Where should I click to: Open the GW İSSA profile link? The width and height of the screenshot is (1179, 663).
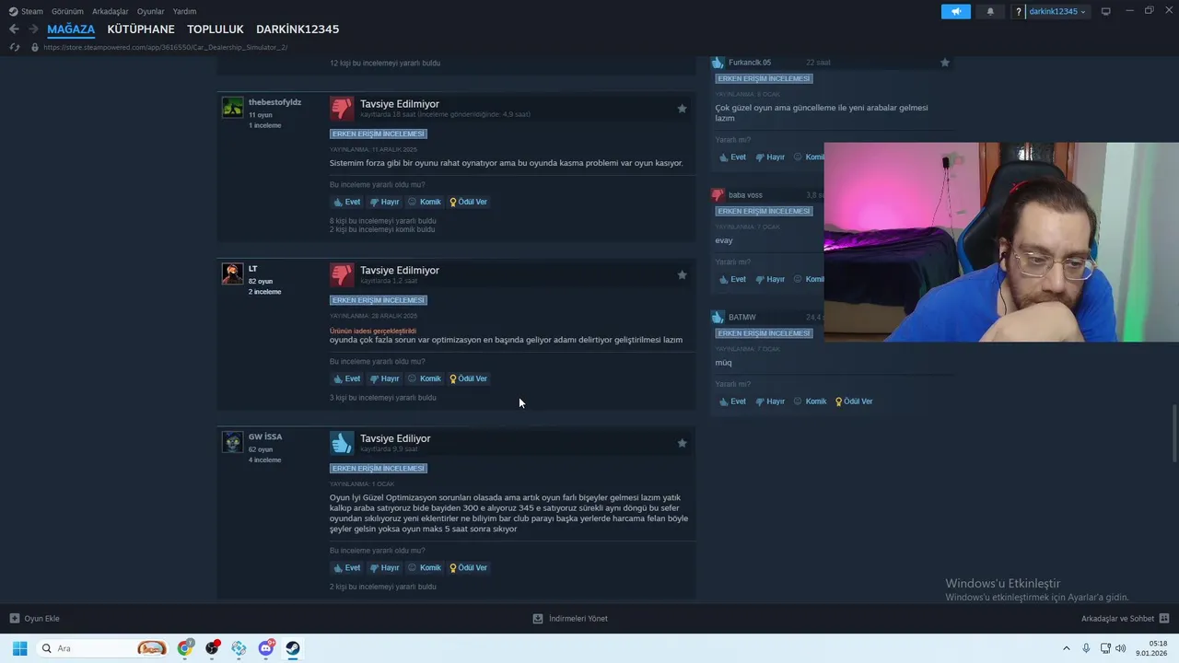point(265,436)
